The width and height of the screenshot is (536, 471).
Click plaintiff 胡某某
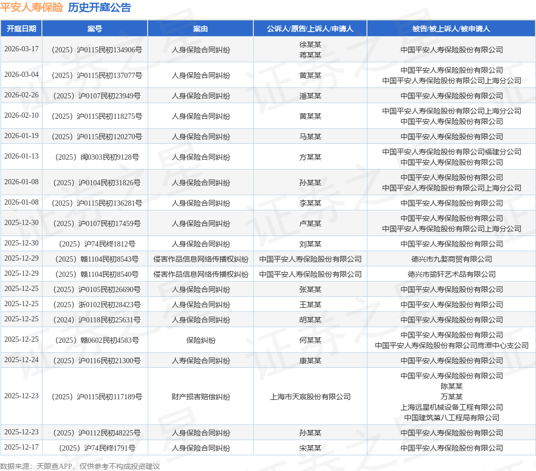pos(310,320)
